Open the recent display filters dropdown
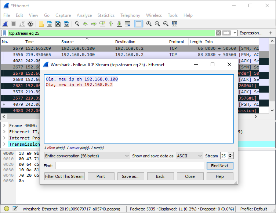Screen dimensions: 276x213 235,33
